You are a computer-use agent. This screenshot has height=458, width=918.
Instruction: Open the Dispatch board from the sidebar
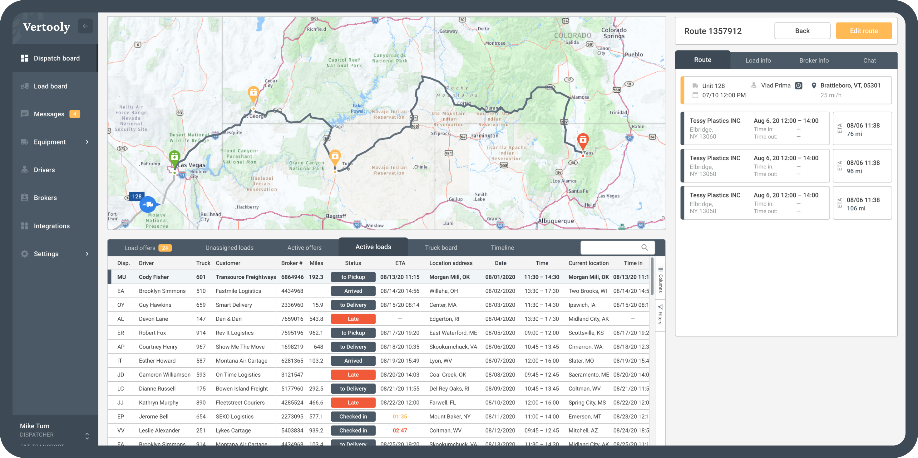point(56,58)
